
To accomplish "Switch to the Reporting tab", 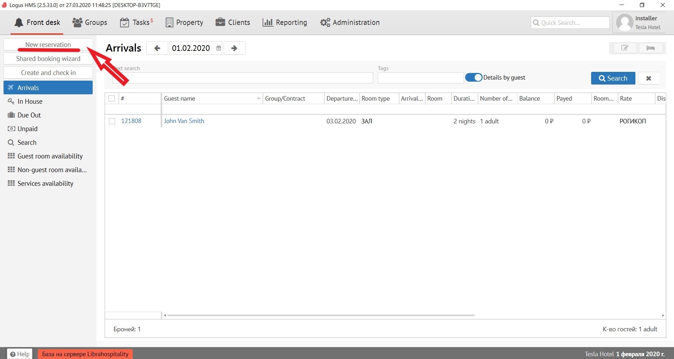I will [x=285, y=22].
